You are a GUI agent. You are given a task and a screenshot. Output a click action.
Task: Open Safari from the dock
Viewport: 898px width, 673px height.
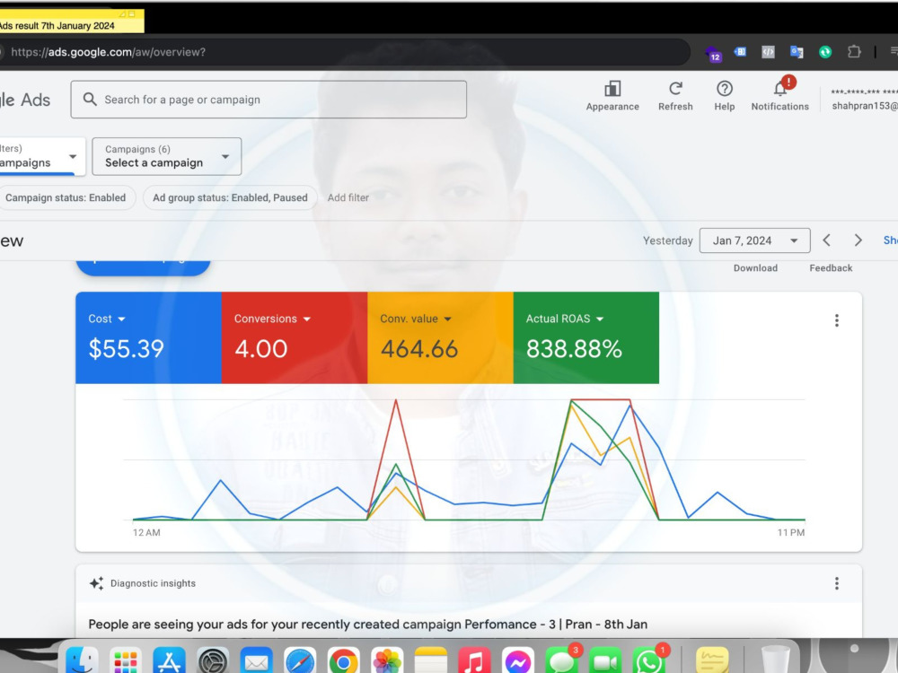(x=300, y=661)
